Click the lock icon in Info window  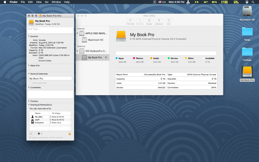pos(70,134)
